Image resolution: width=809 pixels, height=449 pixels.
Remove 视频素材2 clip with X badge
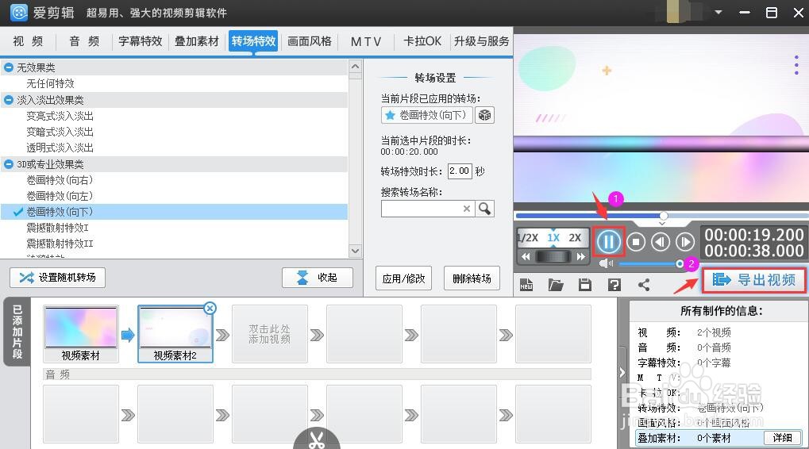coord(210,309)
